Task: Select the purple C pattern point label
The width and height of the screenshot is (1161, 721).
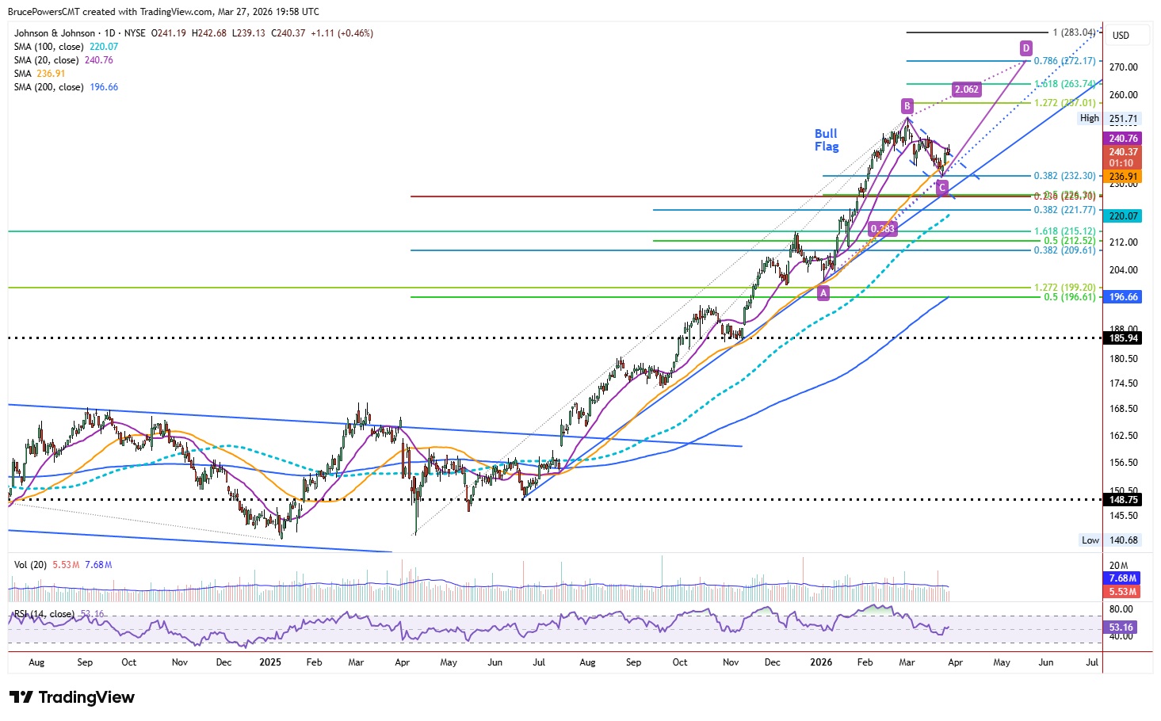Action: [941, 188]
